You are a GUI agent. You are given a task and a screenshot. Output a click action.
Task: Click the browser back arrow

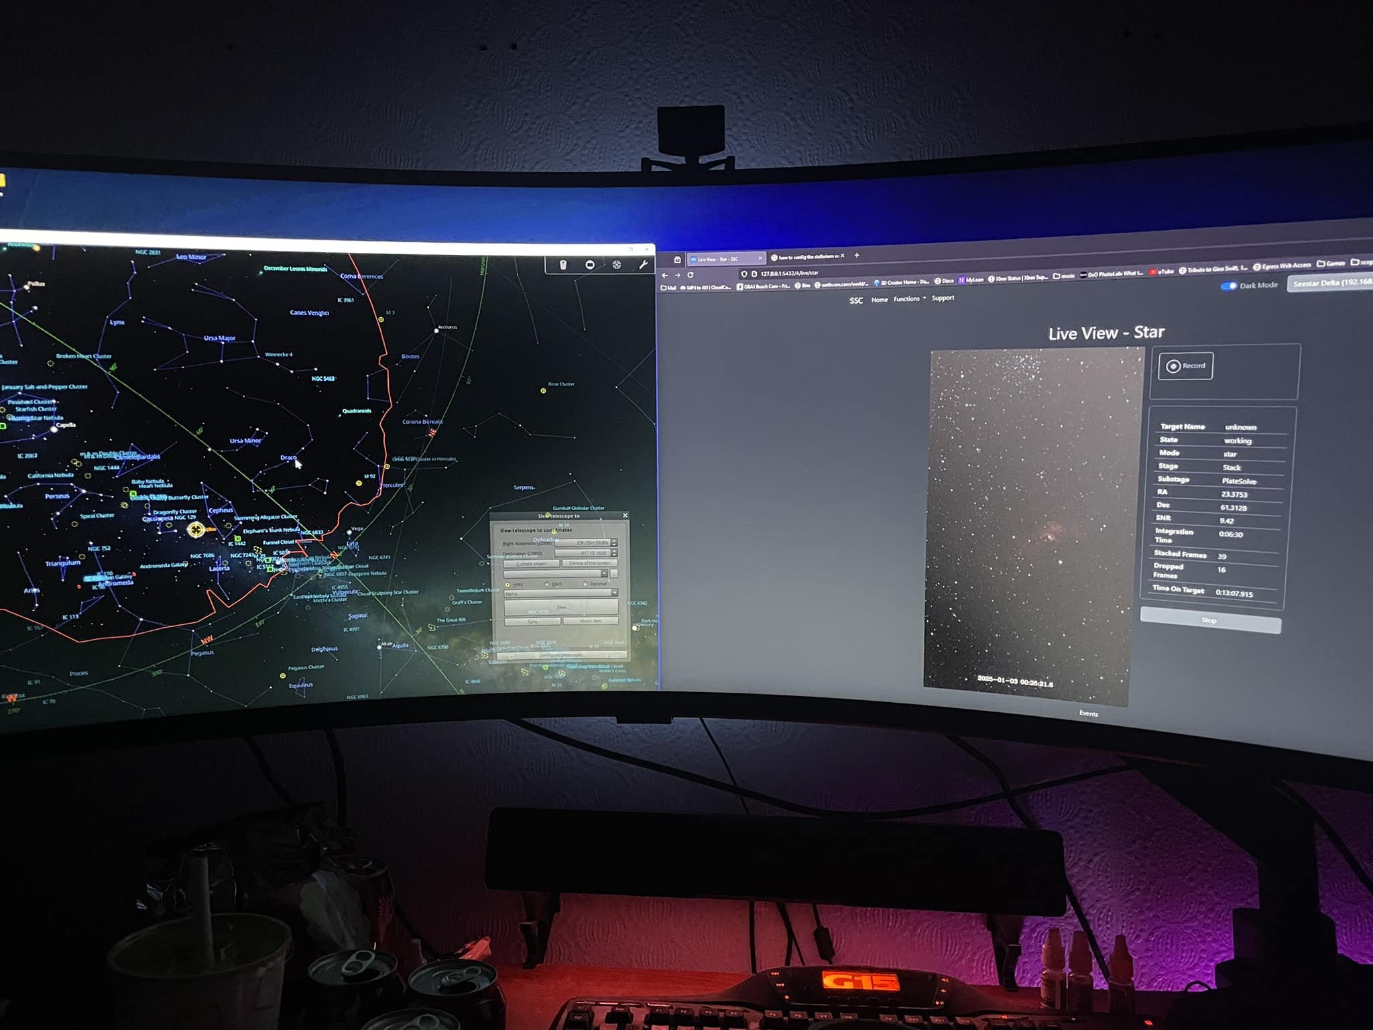(x=664, y=275)
